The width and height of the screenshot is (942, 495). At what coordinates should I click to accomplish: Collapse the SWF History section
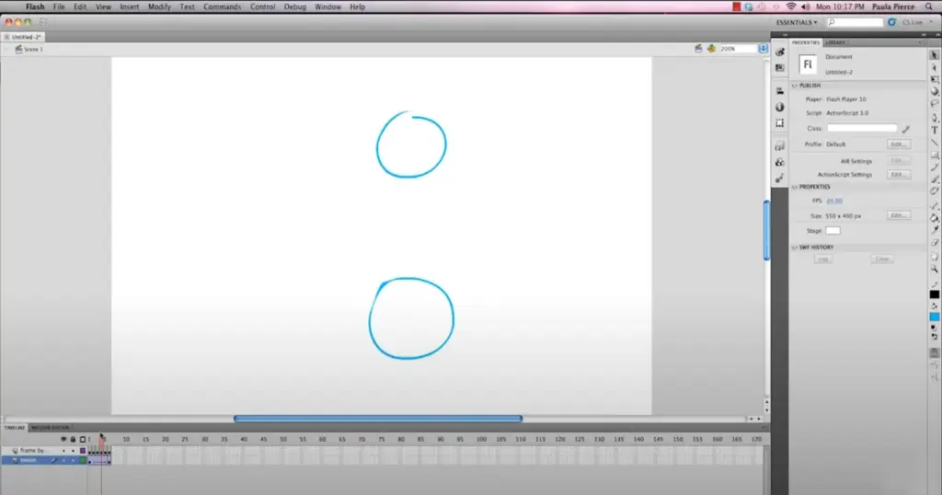pos(795,247)
